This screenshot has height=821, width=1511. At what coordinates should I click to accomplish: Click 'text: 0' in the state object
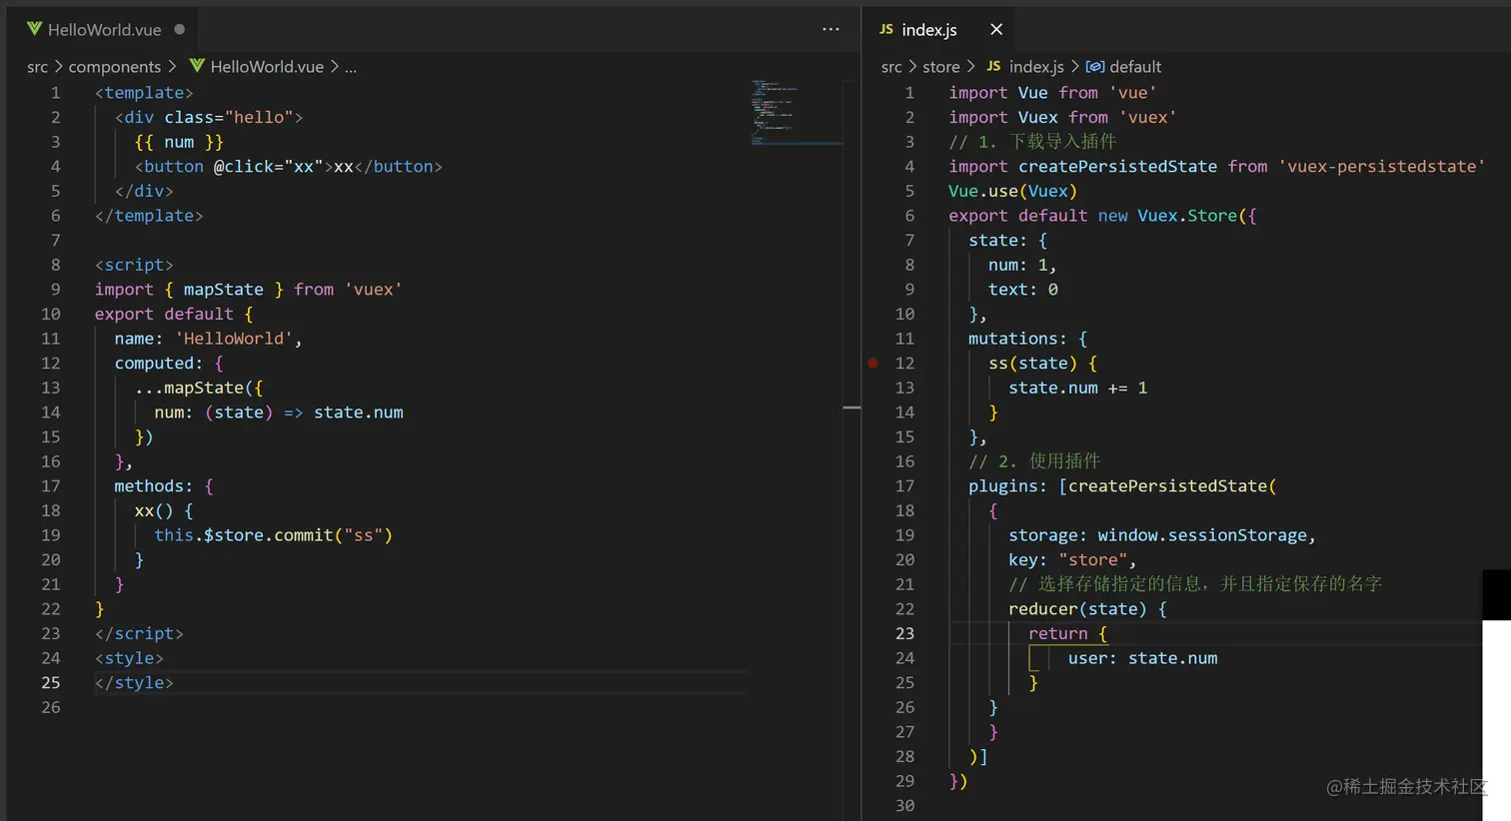[1023, 290]
